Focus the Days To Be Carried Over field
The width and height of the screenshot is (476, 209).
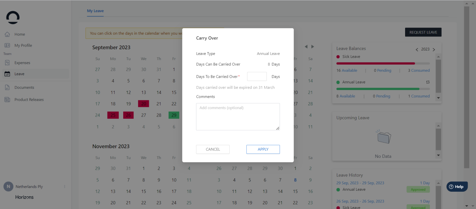click(x=257, y=76)
